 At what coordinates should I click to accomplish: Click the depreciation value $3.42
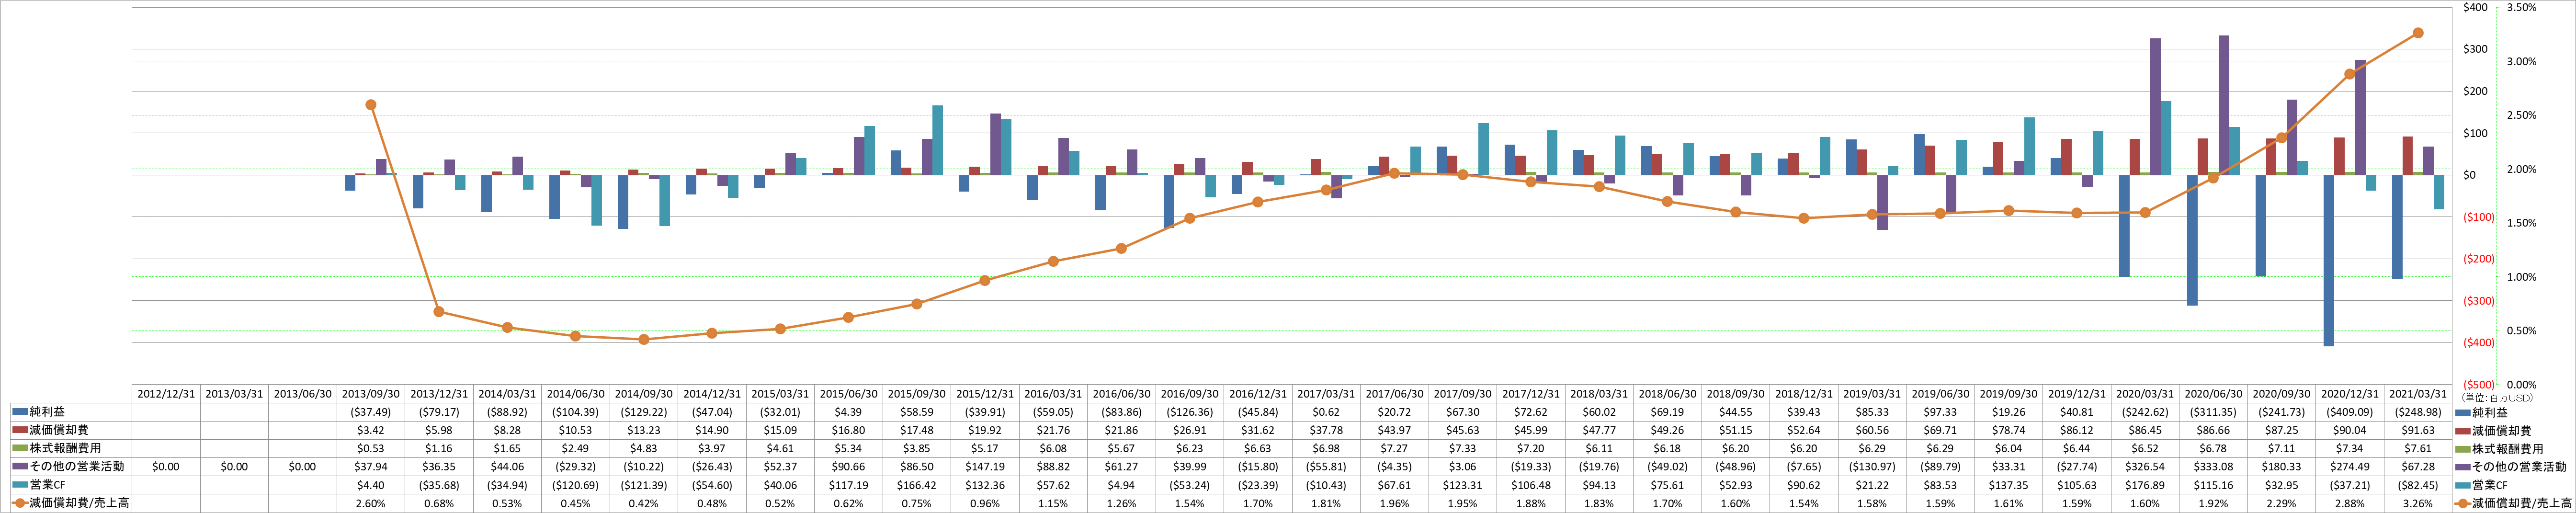370,430
